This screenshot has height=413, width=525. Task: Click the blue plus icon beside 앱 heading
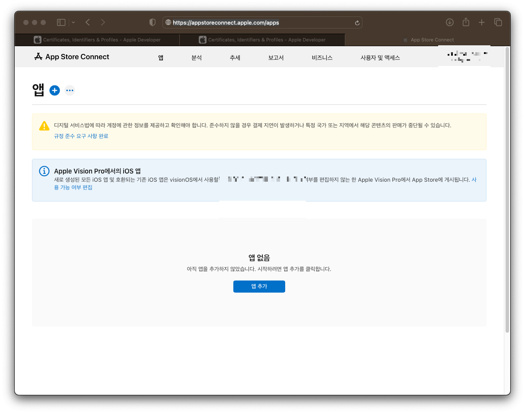pyautogui.click(x=54, y=90)
